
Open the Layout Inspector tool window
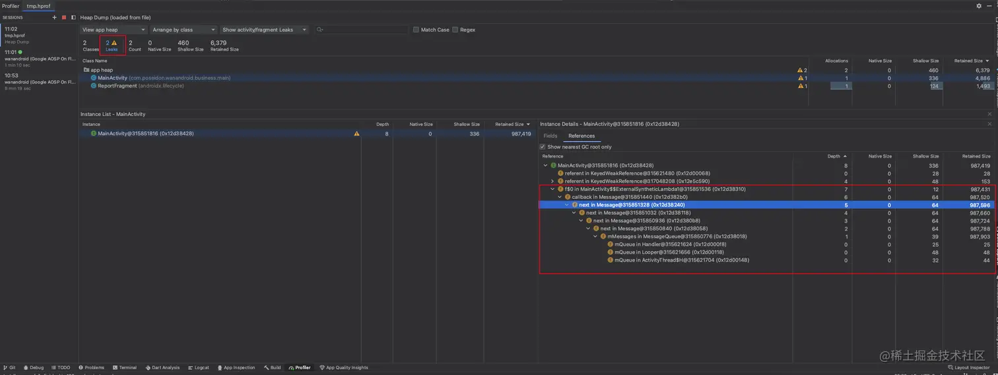coord(969,368)
